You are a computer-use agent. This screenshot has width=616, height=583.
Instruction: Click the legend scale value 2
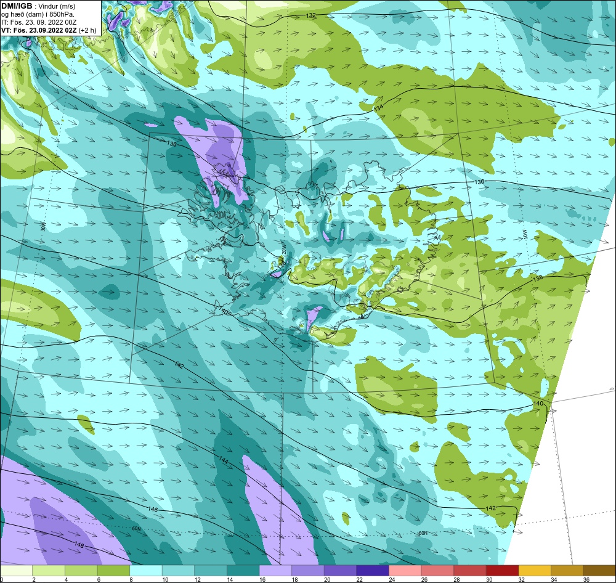(34, 579)
